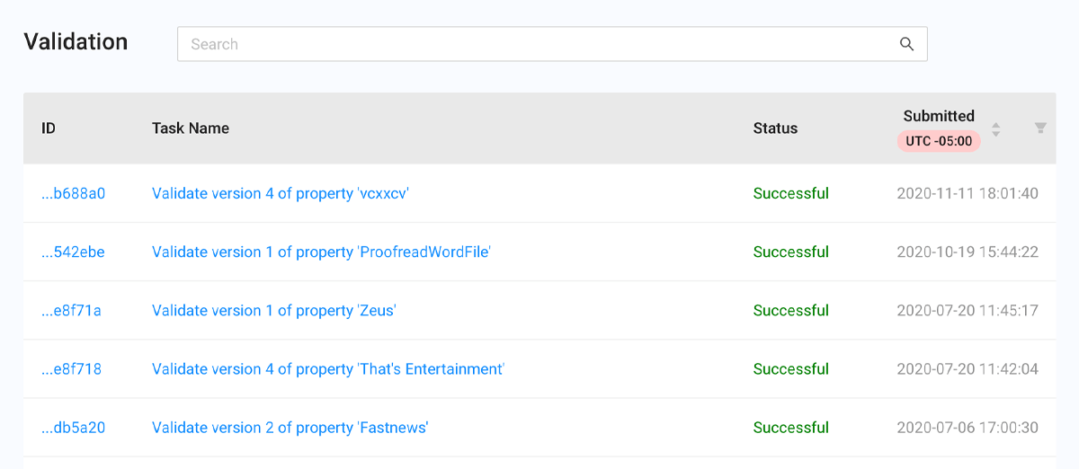Image resolution: width=1079 pixels, height=469 pixels.
Task: Open task ID ...e8f718
Action: click(71, 368)
